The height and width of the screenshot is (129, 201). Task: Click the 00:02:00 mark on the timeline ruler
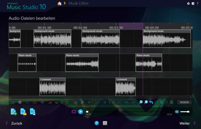coord(80,27)
